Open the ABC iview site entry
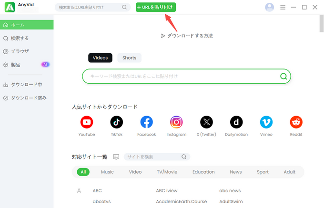 click(x=167, y=191)
